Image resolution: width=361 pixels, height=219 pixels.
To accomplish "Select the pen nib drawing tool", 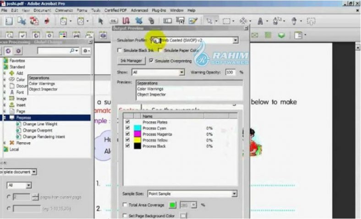I will [x=277, y=21].
